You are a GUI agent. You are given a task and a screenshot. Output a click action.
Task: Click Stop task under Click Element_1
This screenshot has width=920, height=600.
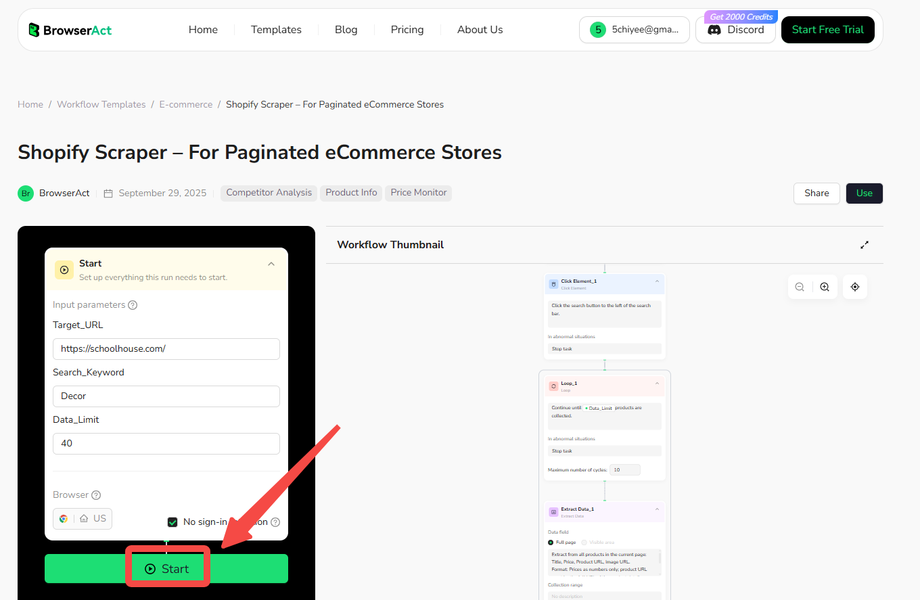click(x=604, y=349)
